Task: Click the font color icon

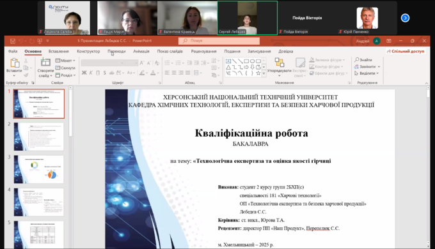Action: (x=153, y=73)
